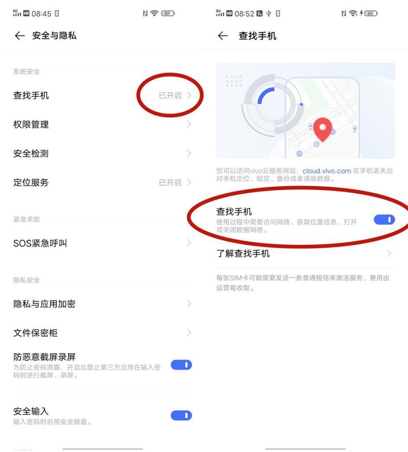Toggle 查找手机 switch off
The image size is (408, 452).
(384, 220)
